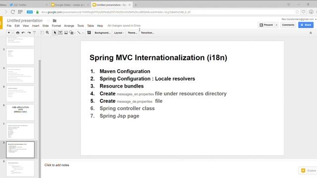Click the filmstrip vertical scrollbar
This screenshot has width=317, height=178.
(x=40, y=119)
